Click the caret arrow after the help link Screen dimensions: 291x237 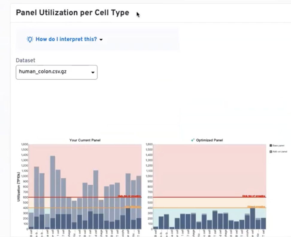pyautogui.click(x=101, y=39)
